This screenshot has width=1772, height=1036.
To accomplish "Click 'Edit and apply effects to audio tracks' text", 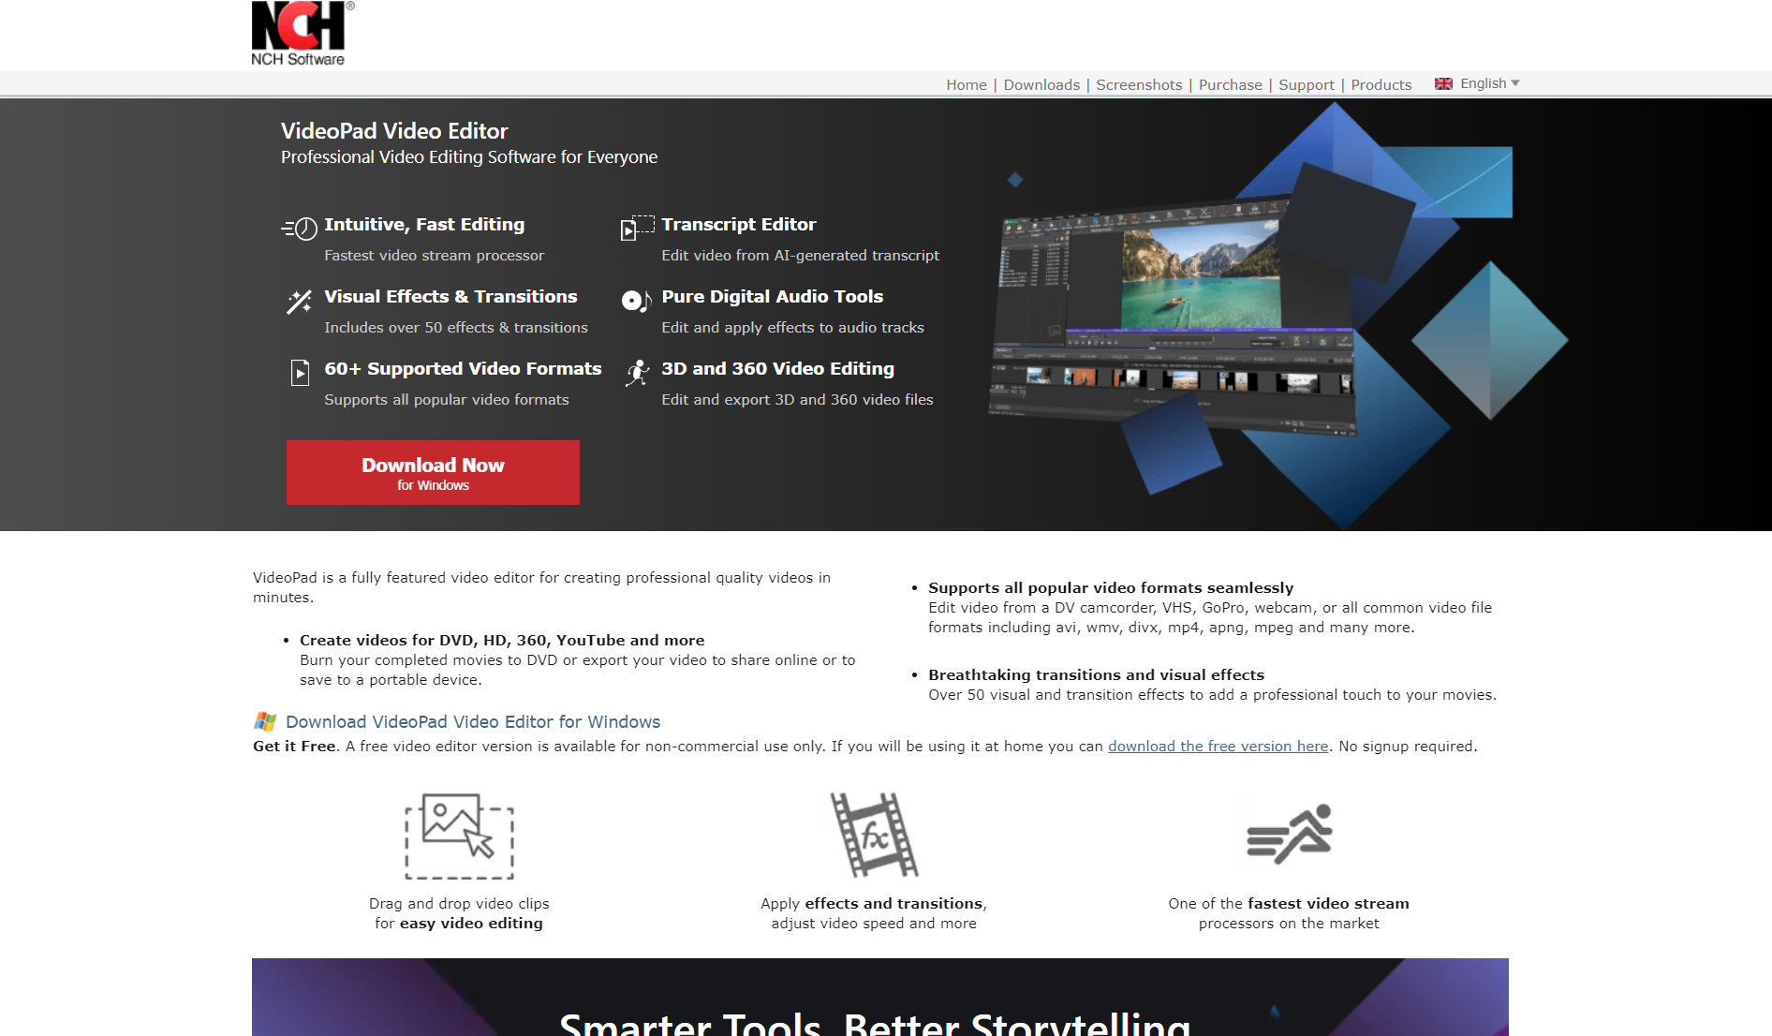I will (x=792, y=327).
